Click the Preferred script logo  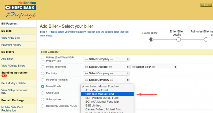(21, 15)
